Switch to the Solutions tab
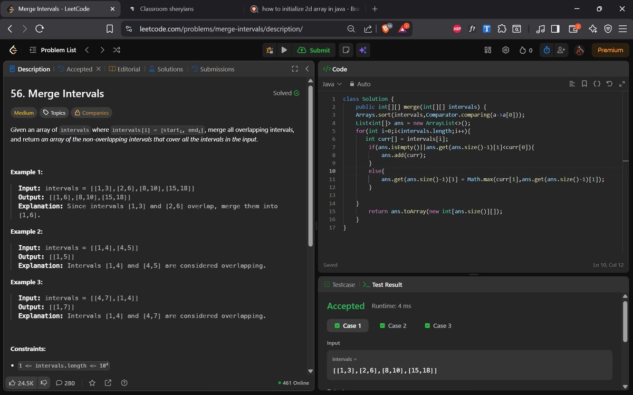Viewport: 633px width, 395px height. (x=166, y=69)
